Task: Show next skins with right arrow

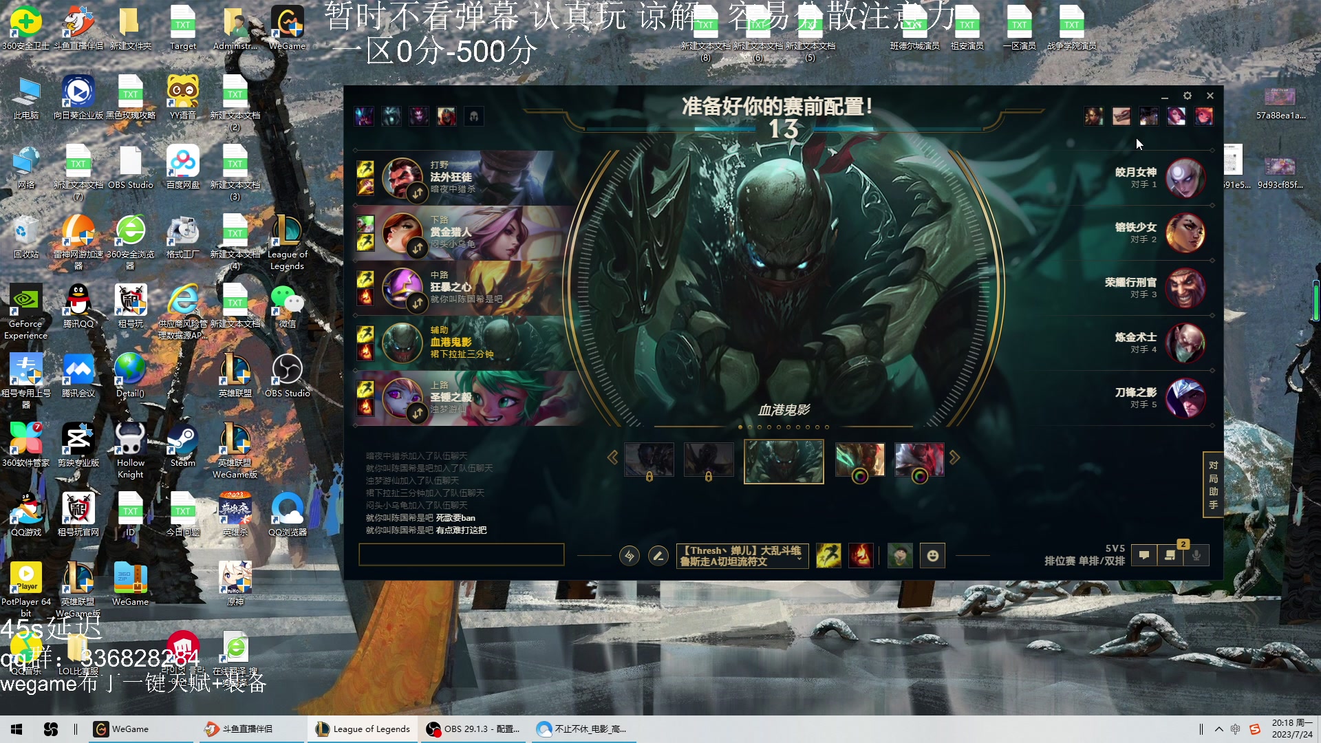Action: 954,457
